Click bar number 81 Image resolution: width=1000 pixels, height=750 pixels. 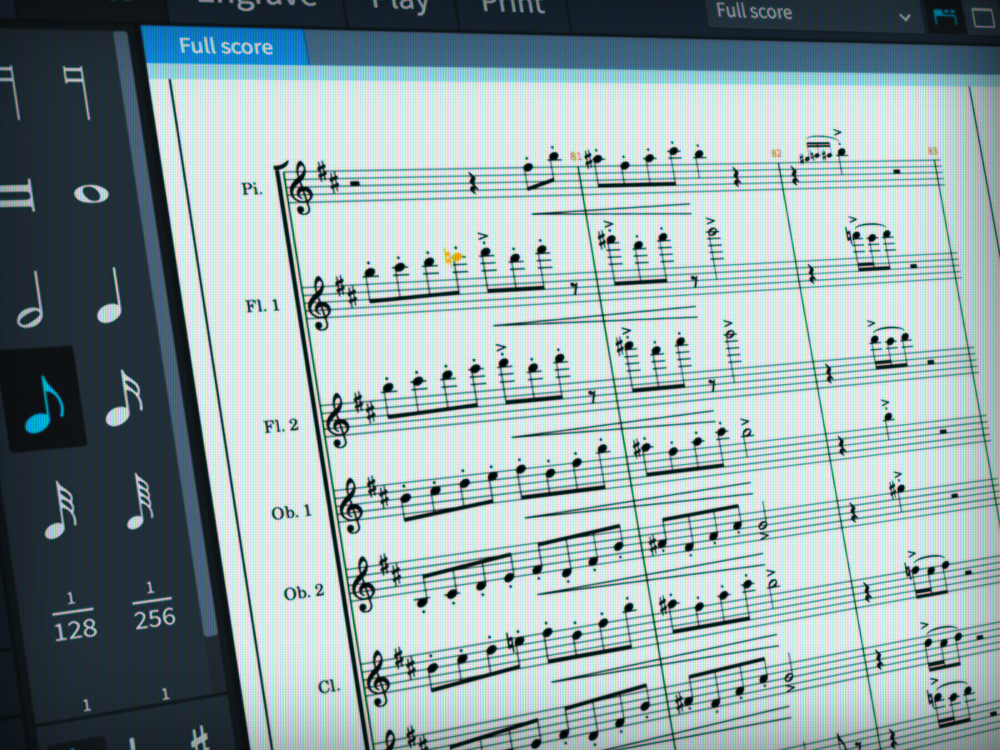(575, 155)
